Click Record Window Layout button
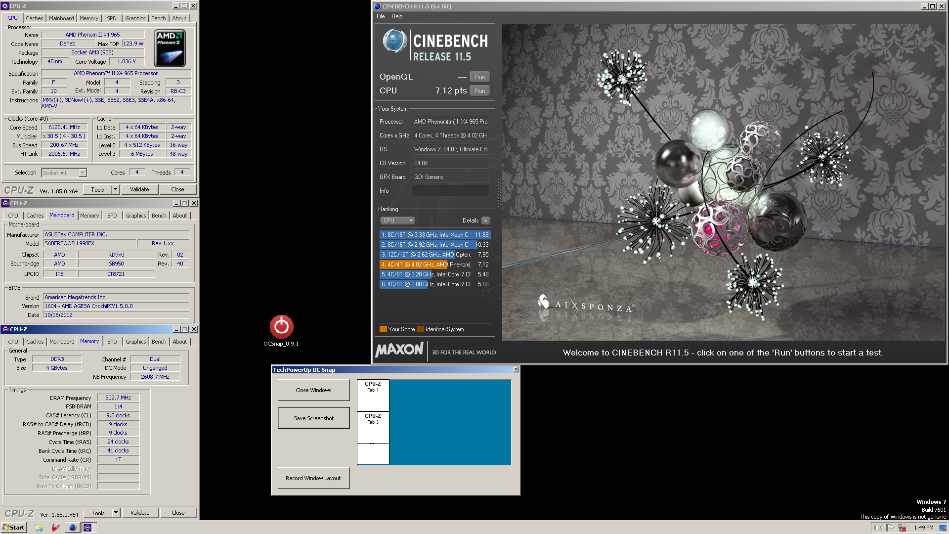The width and height of the screenshot is (949, 534). (x=314, y=478)
